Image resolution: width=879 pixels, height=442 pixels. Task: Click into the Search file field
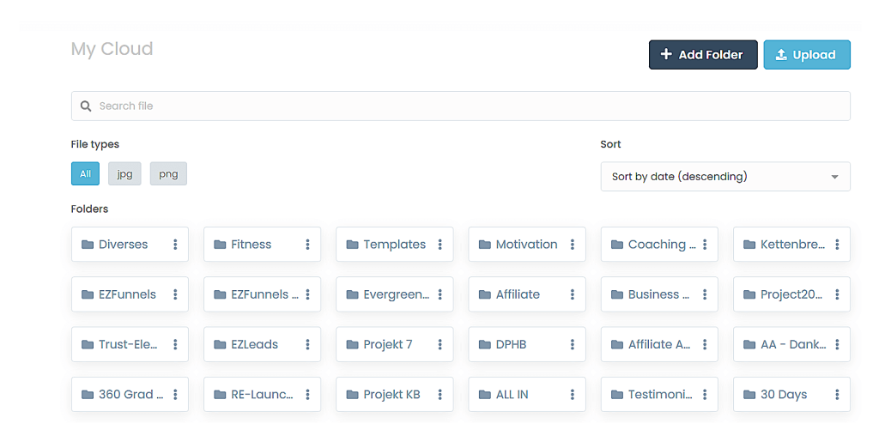464,106
